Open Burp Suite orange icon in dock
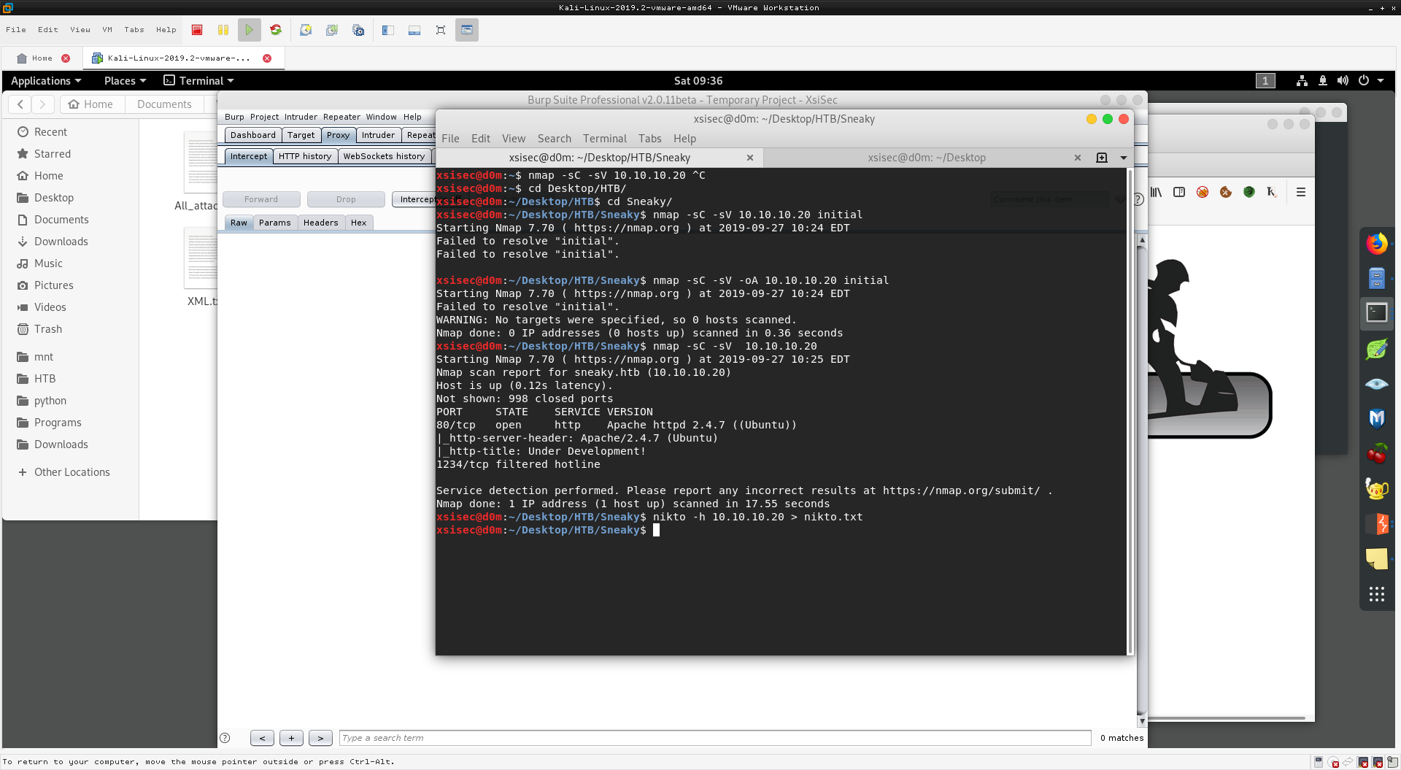Screen dimensions: 1401x770 pos(1377,524)
